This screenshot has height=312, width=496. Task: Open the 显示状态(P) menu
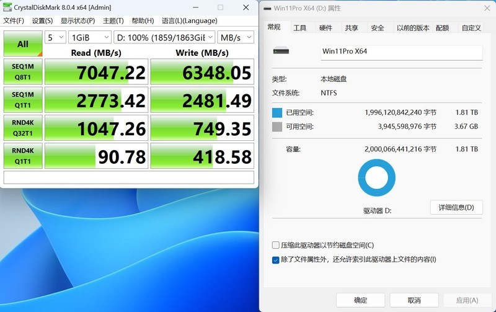(78, 21)
